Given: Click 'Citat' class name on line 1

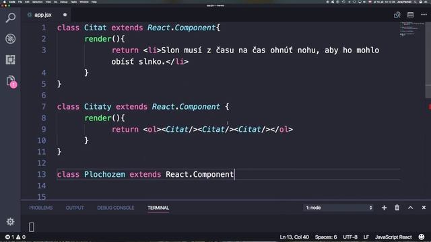Looking at the screenshot, I should [x=95, y=28].
